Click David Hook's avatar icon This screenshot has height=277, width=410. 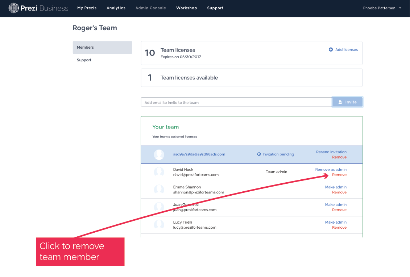[x=159, y=172]
